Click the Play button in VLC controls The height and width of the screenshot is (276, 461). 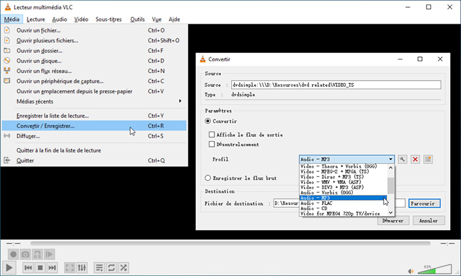coord(10,267)
